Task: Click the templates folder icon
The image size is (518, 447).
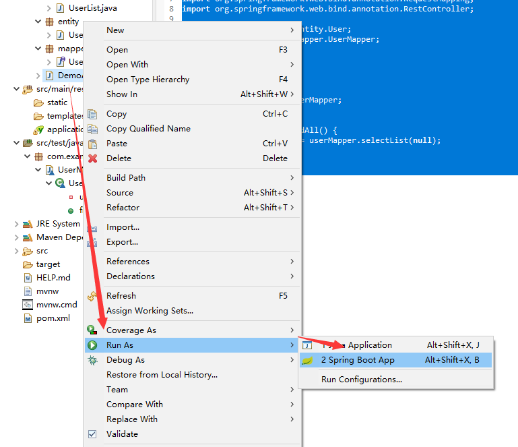Action: (x=38, y=117)
